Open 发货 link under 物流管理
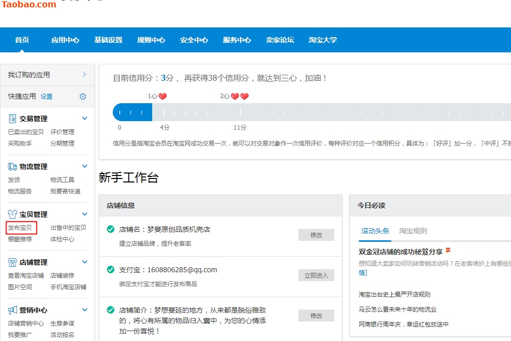This screenshot has height=341, width=511. pos(14,180)
